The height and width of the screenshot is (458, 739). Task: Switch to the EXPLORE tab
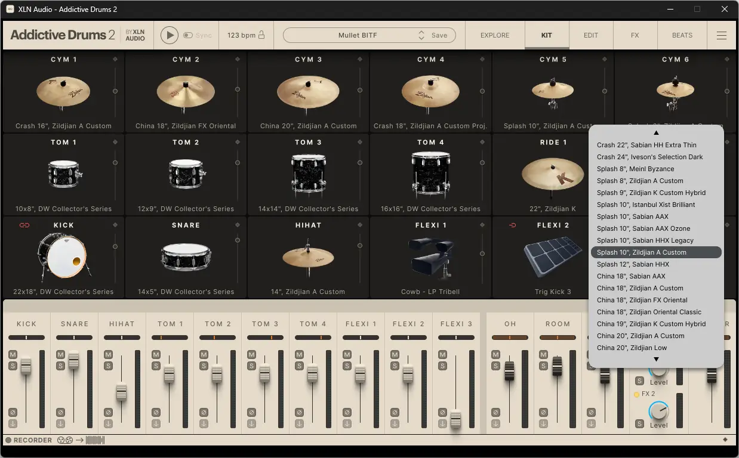(x=495, y=35)
